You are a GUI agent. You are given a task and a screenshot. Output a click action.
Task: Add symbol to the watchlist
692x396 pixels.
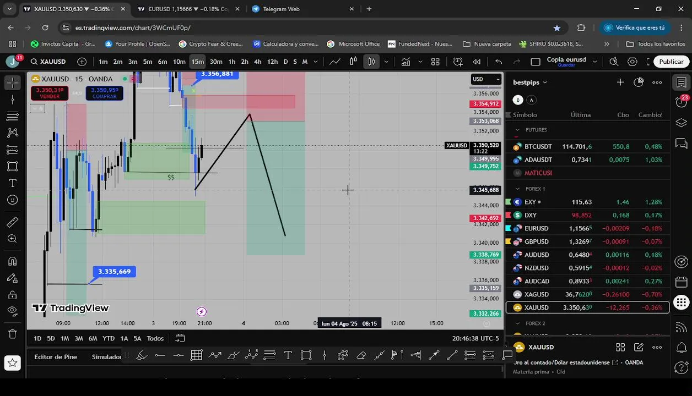[620, 82]
